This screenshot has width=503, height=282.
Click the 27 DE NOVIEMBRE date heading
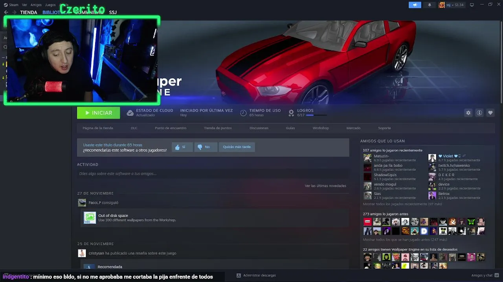tap(95, 193)
